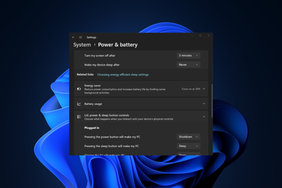Click the 'Related links' label

[85, 74]
